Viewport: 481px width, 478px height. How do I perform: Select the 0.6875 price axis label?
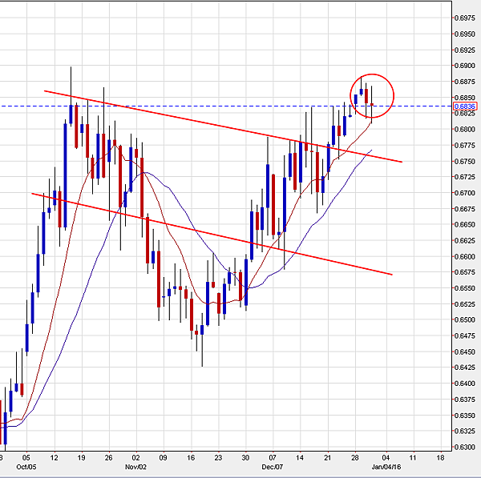pos(465,82)
